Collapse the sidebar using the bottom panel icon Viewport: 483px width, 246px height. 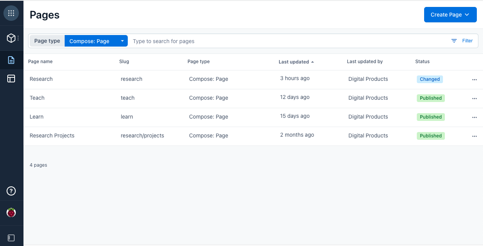(x=11, y=238)
